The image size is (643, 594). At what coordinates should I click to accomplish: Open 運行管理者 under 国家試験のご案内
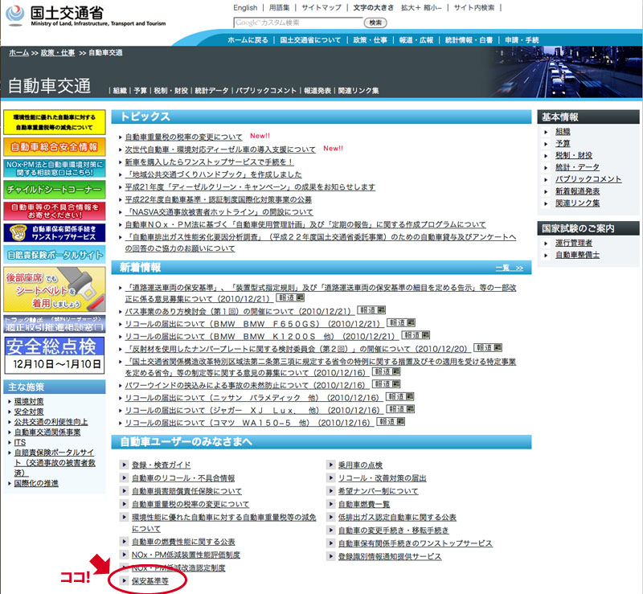click(574, 243)
